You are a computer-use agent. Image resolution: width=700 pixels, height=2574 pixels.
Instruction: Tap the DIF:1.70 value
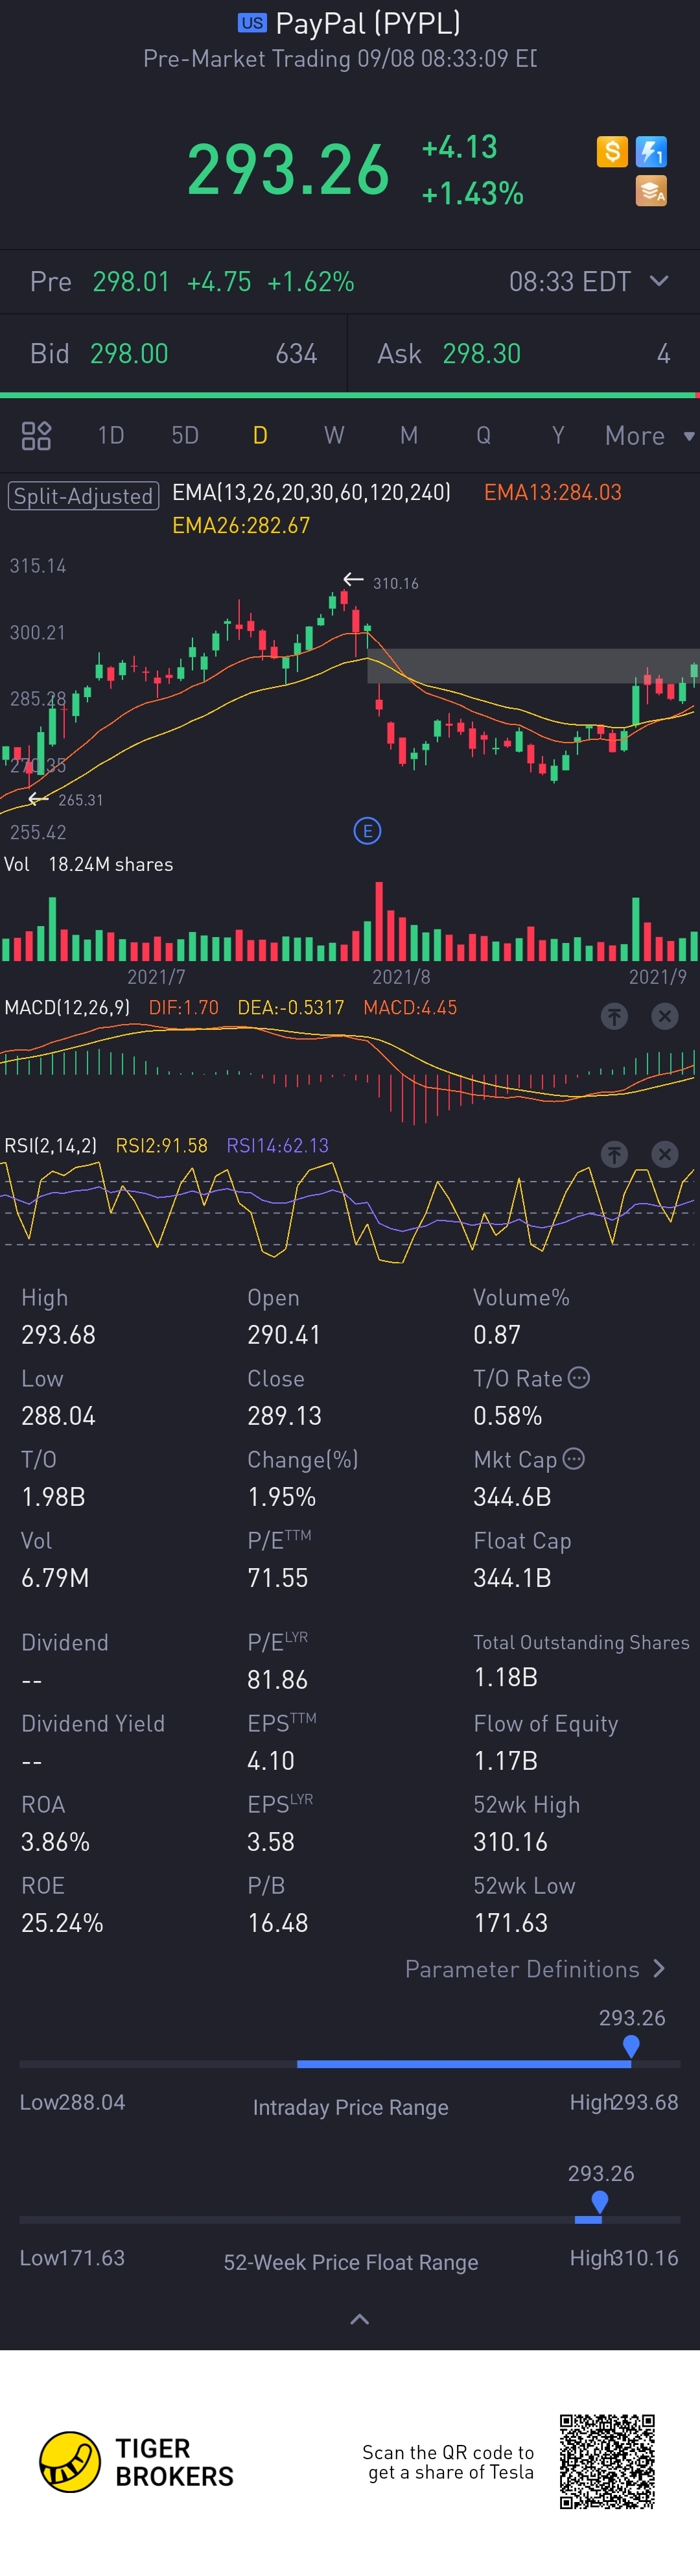[183, 1007]
